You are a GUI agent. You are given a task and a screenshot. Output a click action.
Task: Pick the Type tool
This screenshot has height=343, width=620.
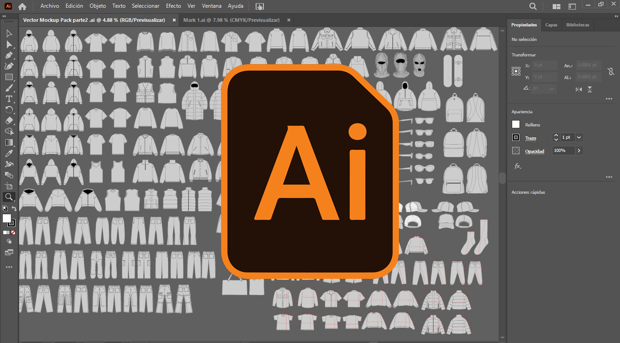[9, 99]
